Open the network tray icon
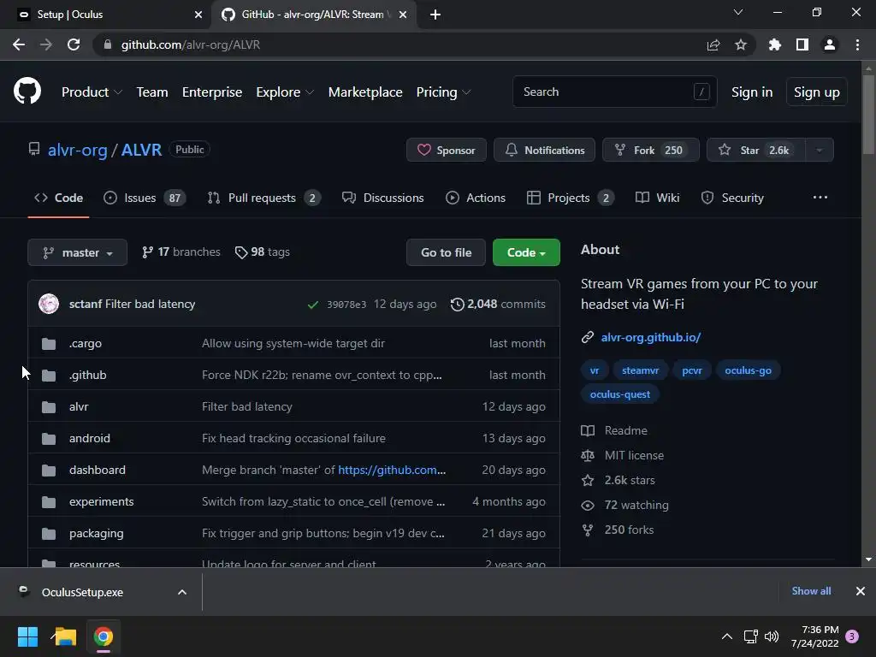The height and width of the screenshot is (657, 876). click(x=750, y=636)
